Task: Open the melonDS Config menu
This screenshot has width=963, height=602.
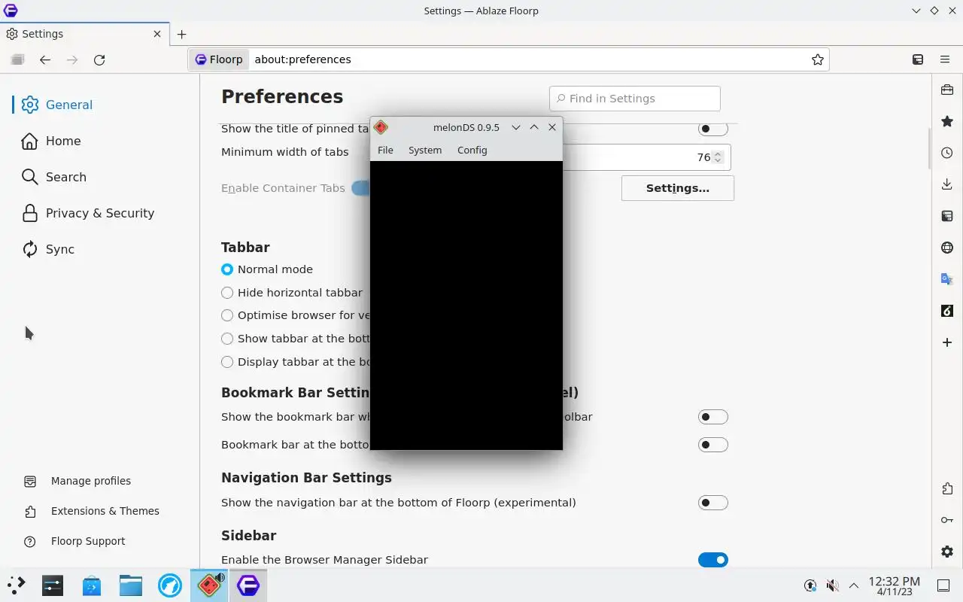Action: 472,150
